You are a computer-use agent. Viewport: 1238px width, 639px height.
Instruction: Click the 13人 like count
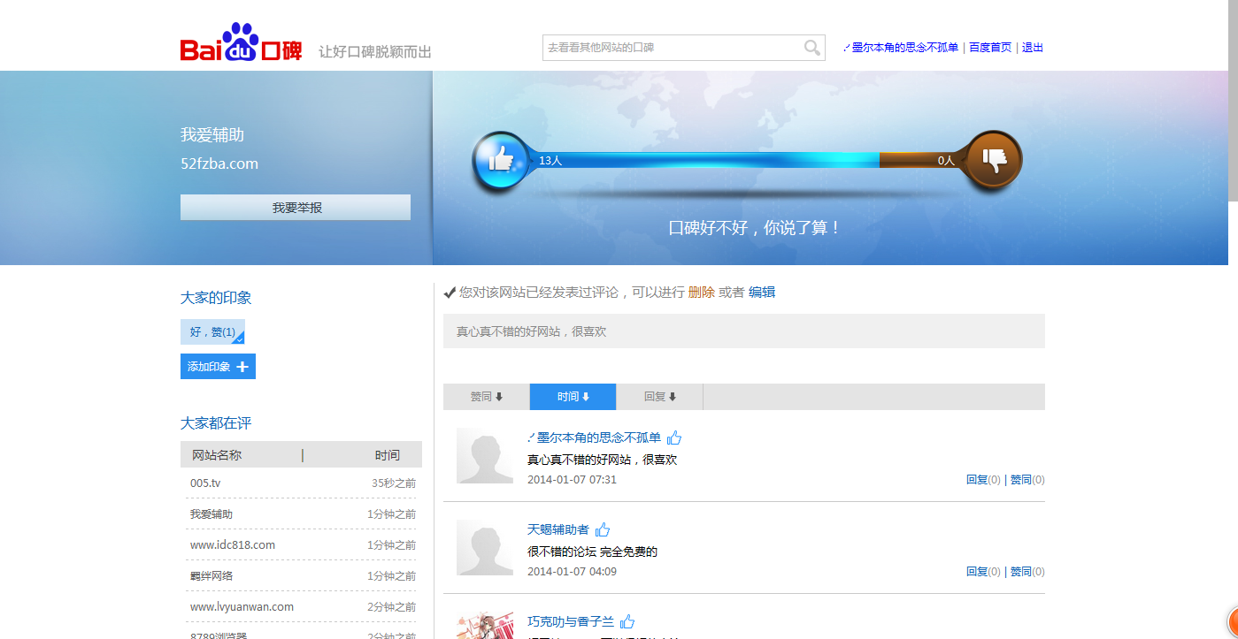click(x=550, y=161)
